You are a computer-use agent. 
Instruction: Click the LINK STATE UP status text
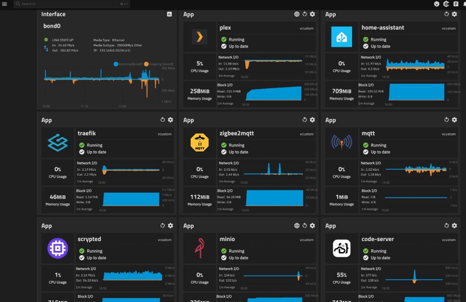coord(63,40)
